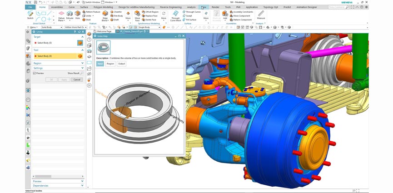Open the Datum Plane tool
This screenshot has width=393, height=193.
point(61,15)
